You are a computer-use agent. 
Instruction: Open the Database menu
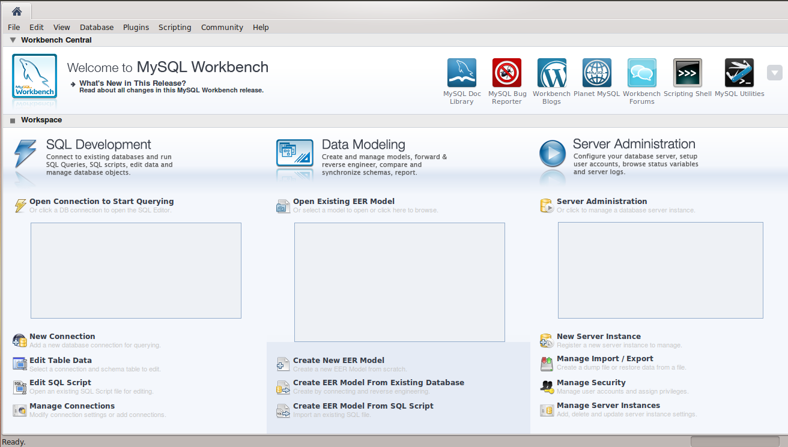(97, 27)
